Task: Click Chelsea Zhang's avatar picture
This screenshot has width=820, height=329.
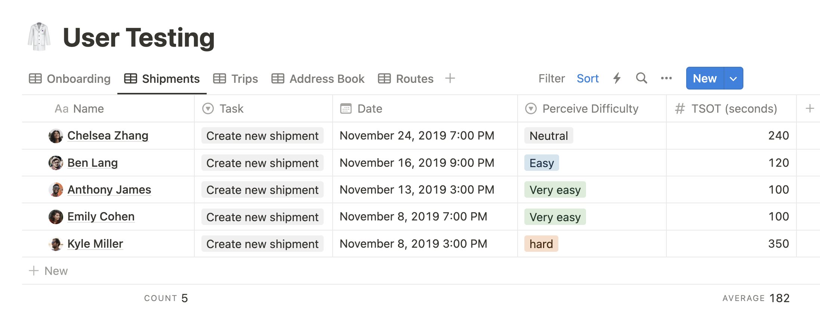Action: (56, 136)
